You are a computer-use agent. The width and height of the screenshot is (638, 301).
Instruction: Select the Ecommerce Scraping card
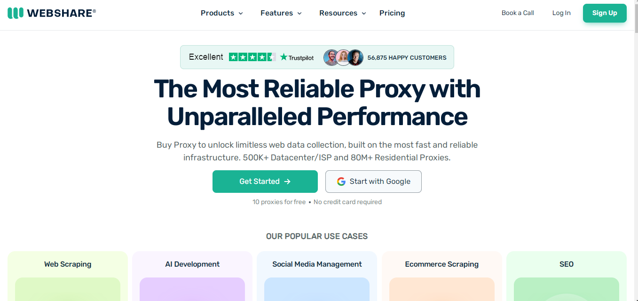point(442,276)
